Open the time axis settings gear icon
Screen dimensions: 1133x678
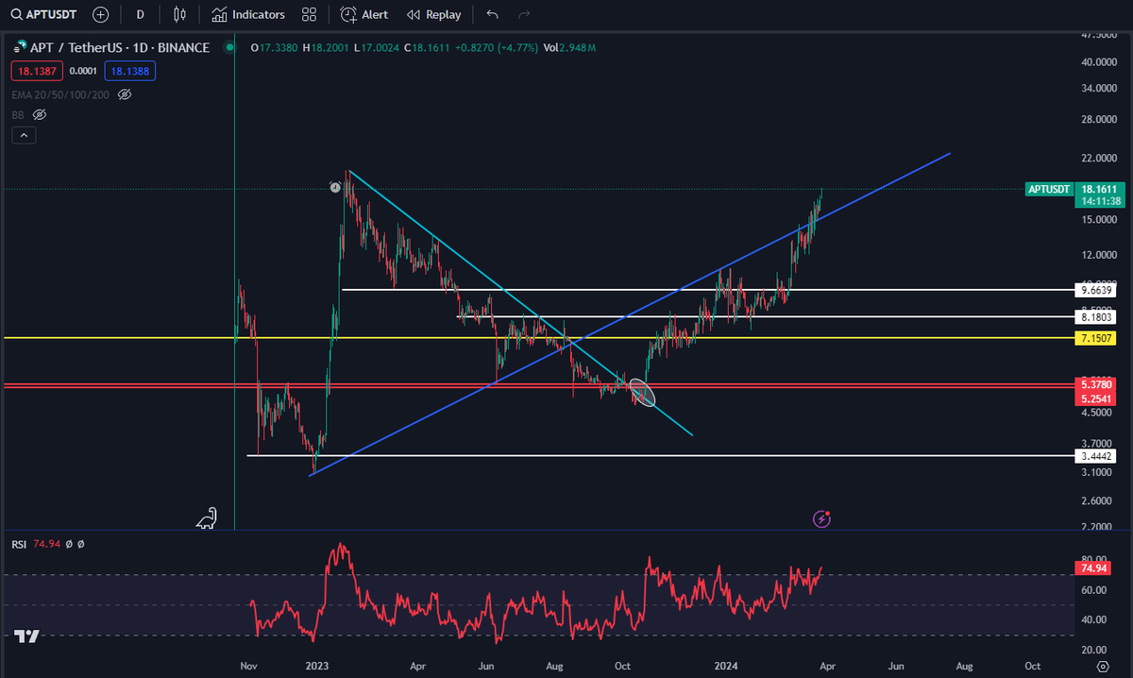[1102, 667]
